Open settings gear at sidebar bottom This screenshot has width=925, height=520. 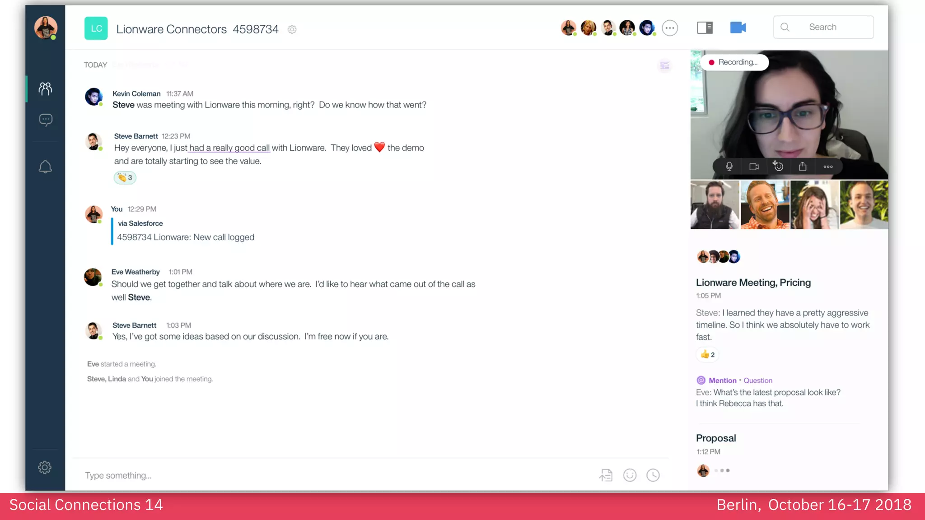coord(45,467)
